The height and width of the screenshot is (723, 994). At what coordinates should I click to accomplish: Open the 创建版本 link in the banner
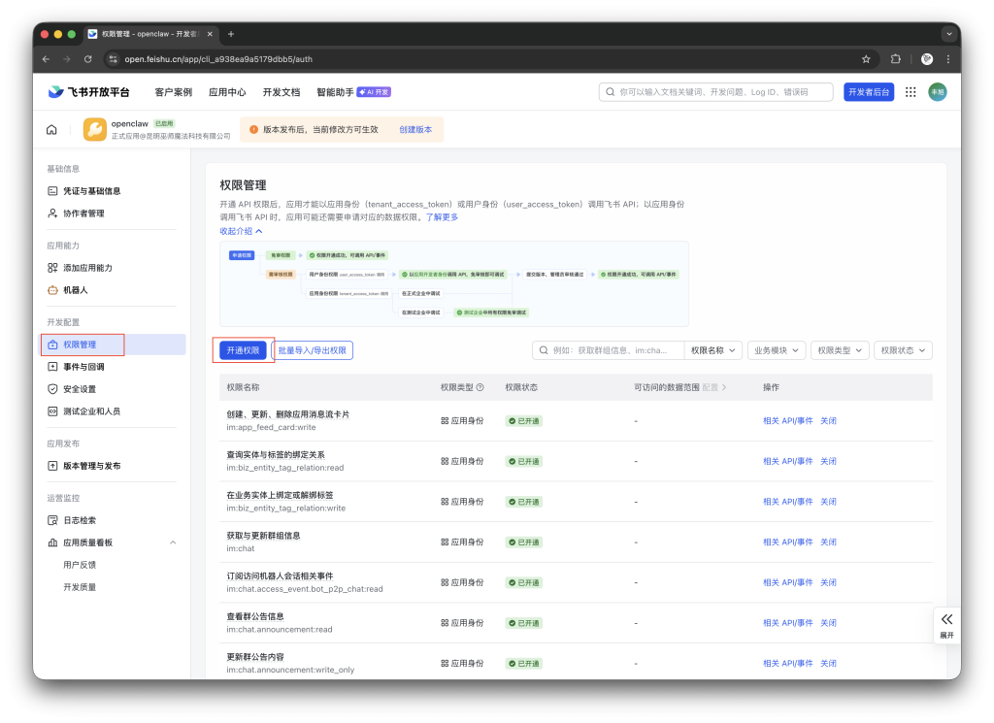click(x=415, y=129)
